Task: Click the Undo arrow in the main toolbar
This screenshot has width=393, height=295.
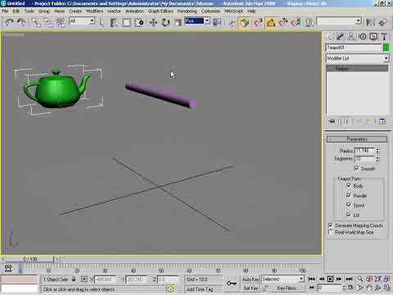Action: point(10,22)
